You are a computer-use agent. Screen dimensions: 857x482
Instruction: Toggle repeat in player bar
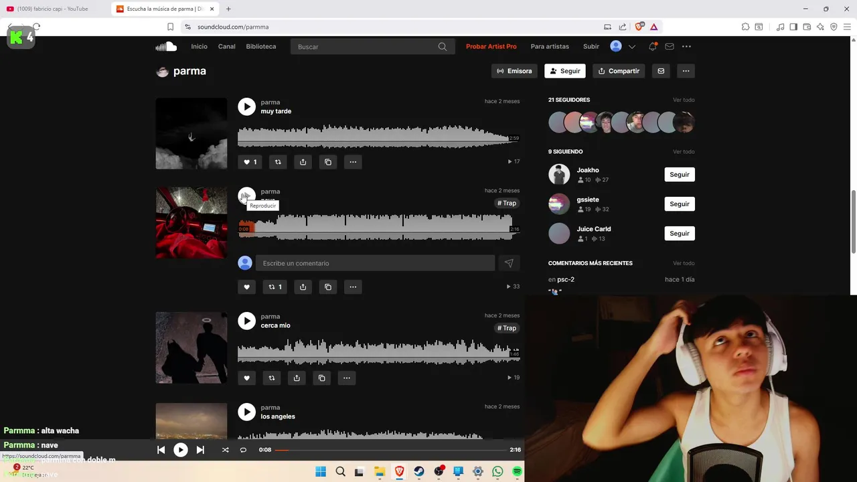point(243,450)
